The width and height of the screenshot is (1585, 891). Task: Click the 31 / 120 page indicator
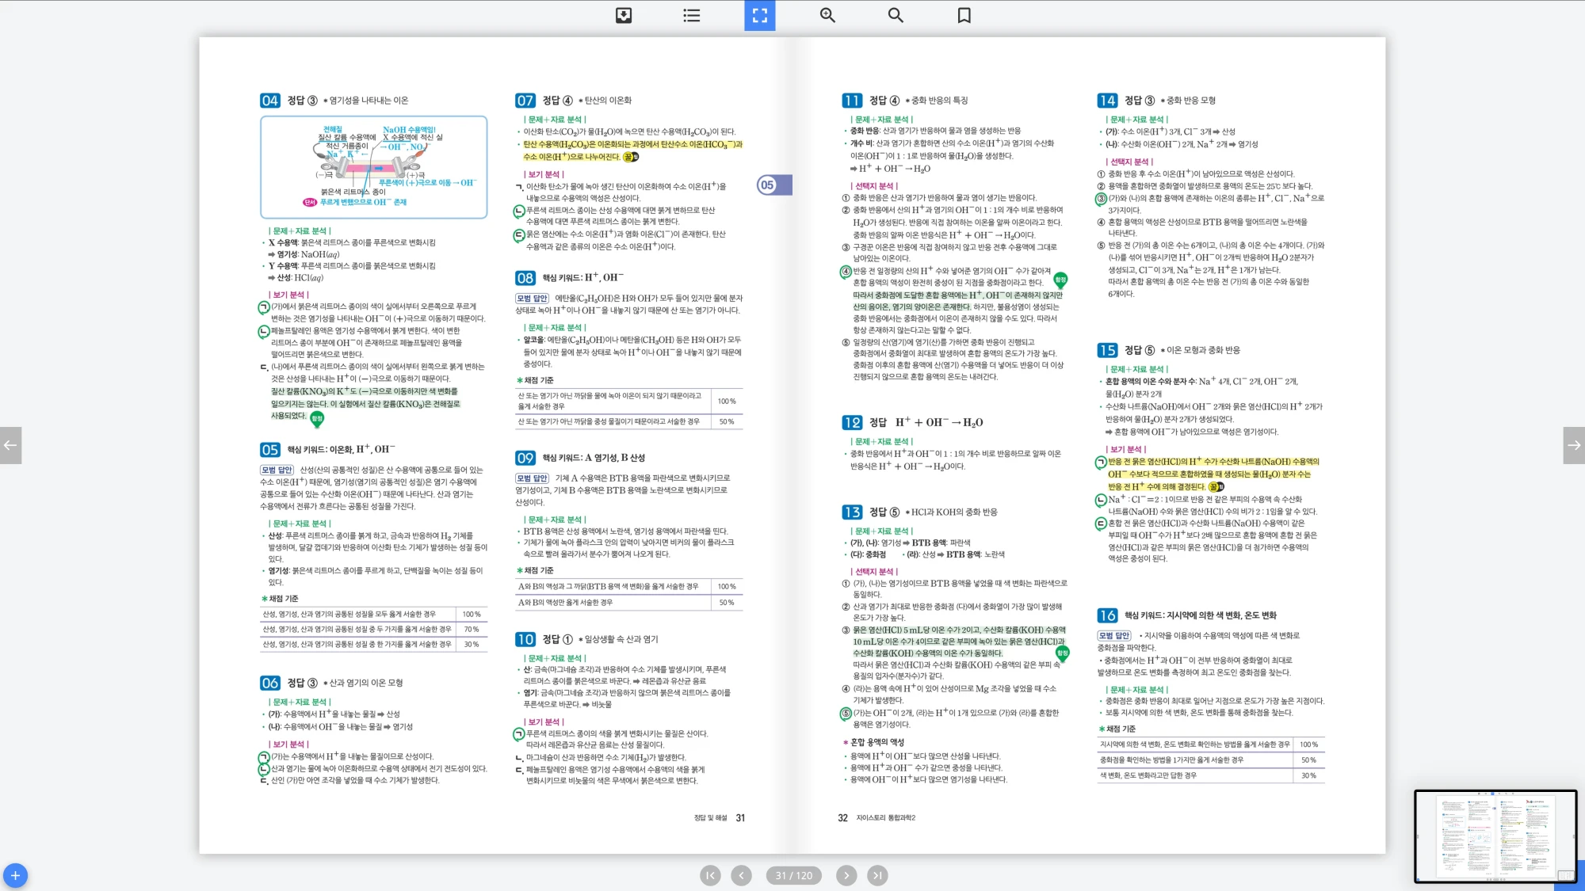793,875
